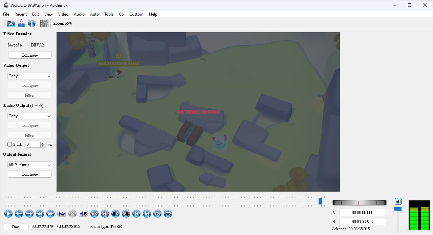433x235 pixels.
Task: Jump to previous keyframe with rewind icon
Action: tap(40, 214)
